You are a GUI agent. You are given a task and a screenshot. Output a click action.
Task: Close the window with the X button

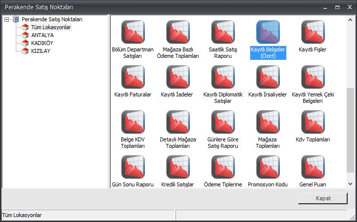(350, 7)
